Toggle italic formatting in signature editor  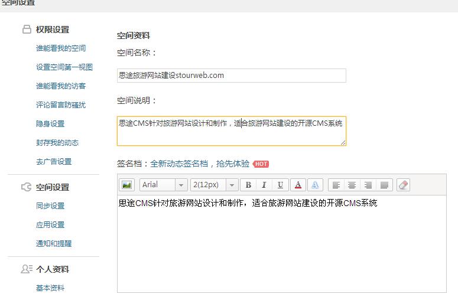(x=264, y=185)
